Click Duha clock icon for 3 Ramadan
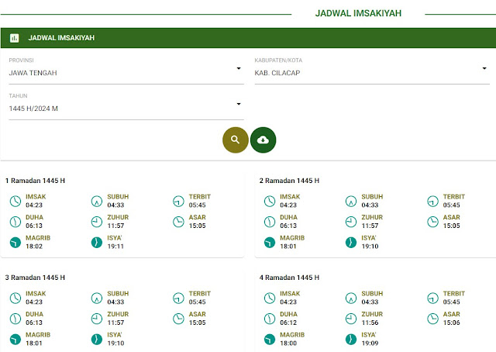 pos(15,319)
